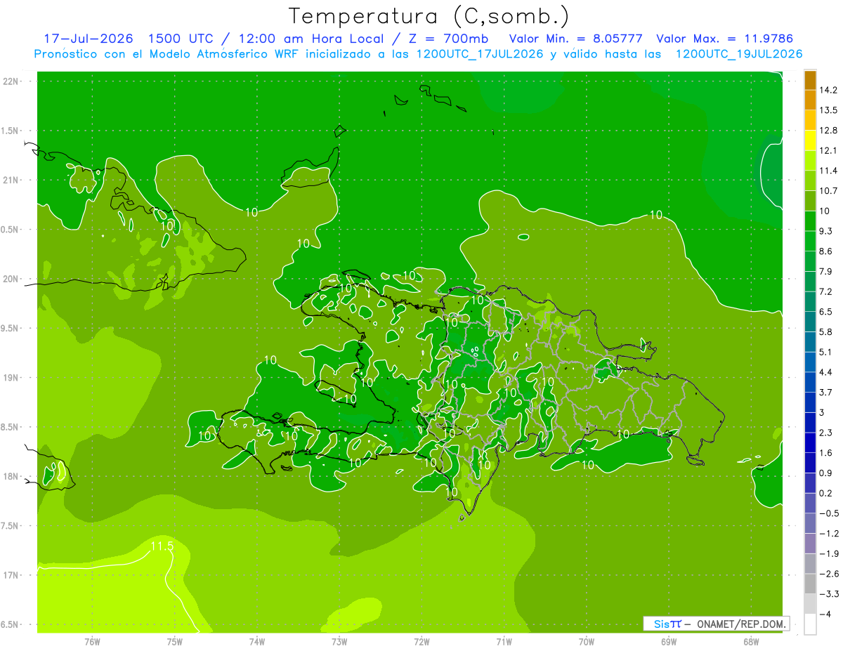Click the "14.2" colorbar value
This screenshot has width=843, height=651.
[x=828, y=90]
